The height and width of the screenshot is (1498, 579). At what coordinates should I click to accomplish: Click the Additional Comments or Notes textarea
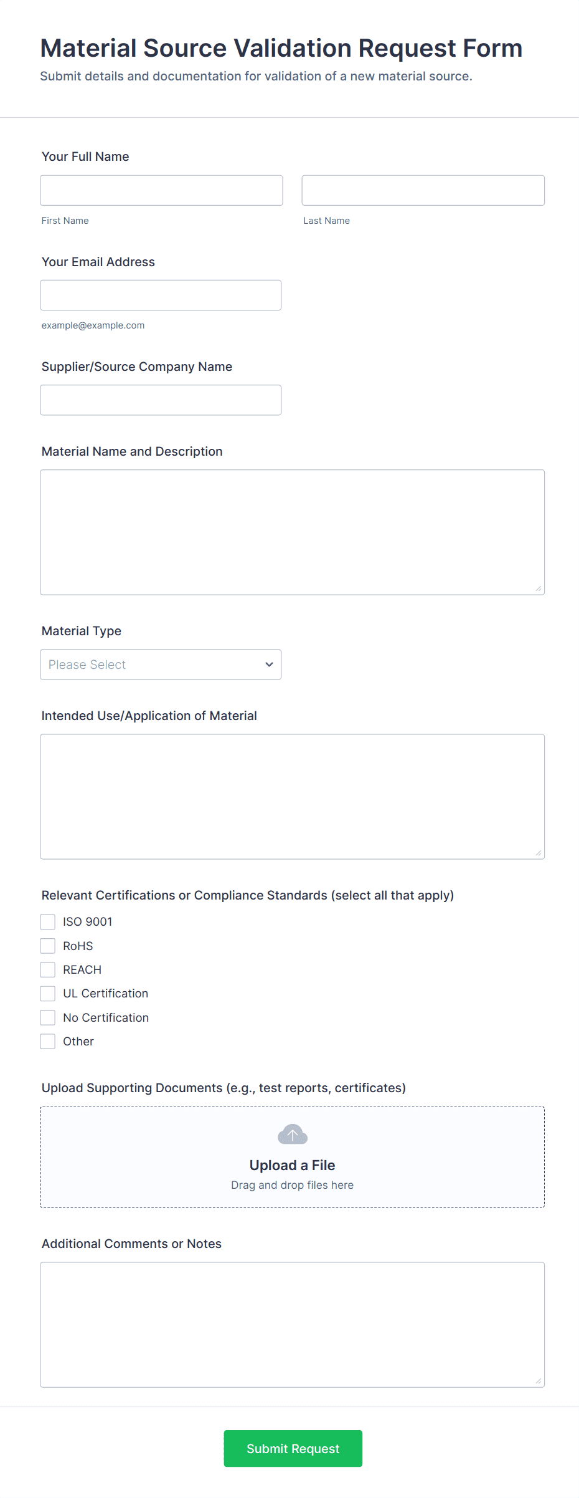coord(292,1324)
